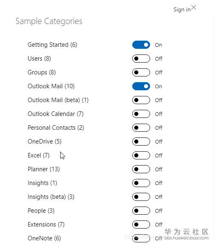This screenshot has width=214, height=244.
Task: Enable the Insights (1) toggle
Action: point(141,183)
